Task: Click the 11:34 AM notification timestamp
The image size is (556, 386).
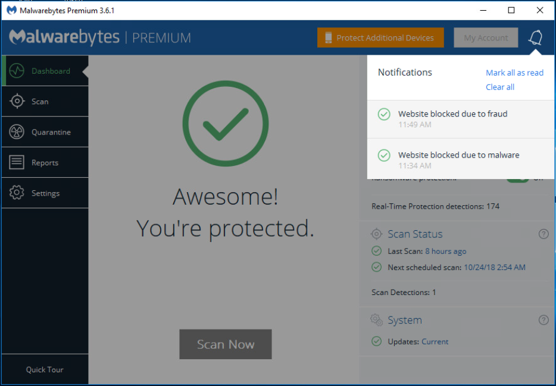Action: (414, 166)
